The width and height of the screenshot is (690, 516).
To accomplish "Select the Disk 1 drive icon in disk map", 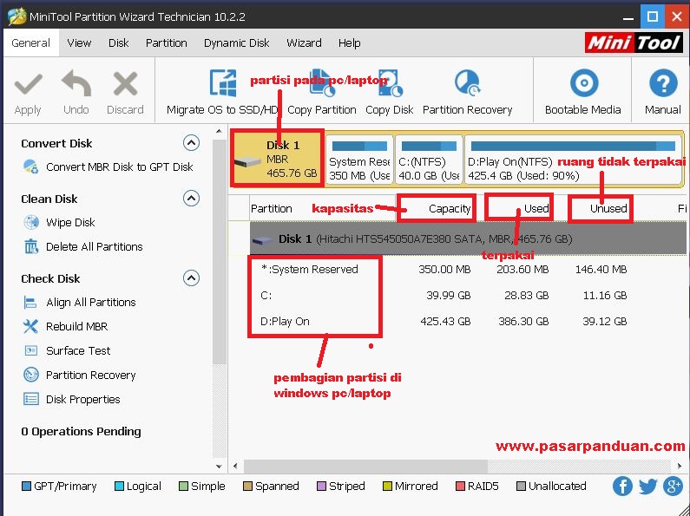I will pos(247,162).
